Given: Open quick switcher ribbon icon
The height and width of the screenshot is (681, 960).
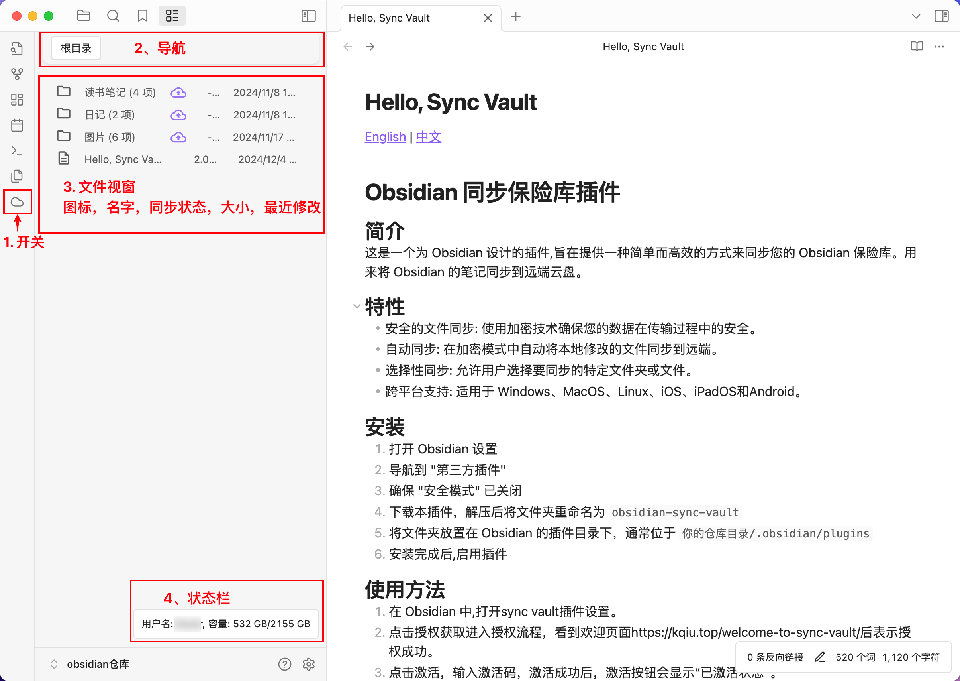Looking at the screenshot, I should (17, 49).
